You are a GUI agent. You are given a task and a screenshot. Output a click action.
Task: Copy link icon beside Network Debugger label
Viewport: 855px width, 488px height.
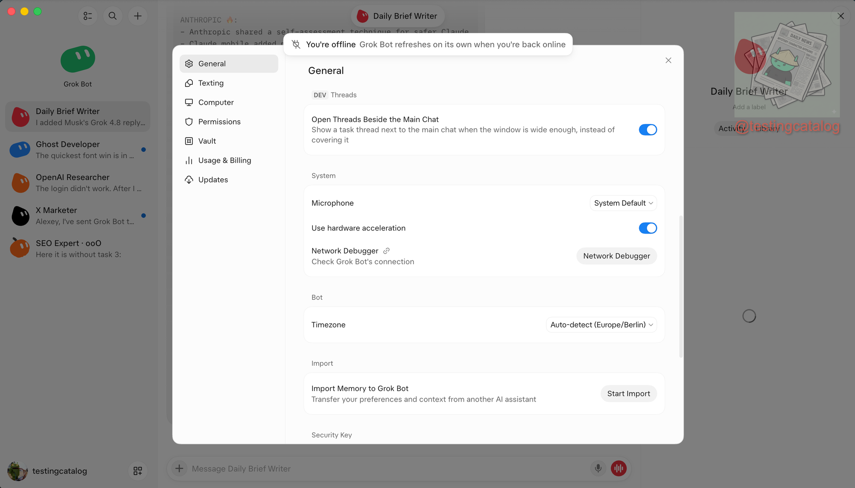coord(386,251)
